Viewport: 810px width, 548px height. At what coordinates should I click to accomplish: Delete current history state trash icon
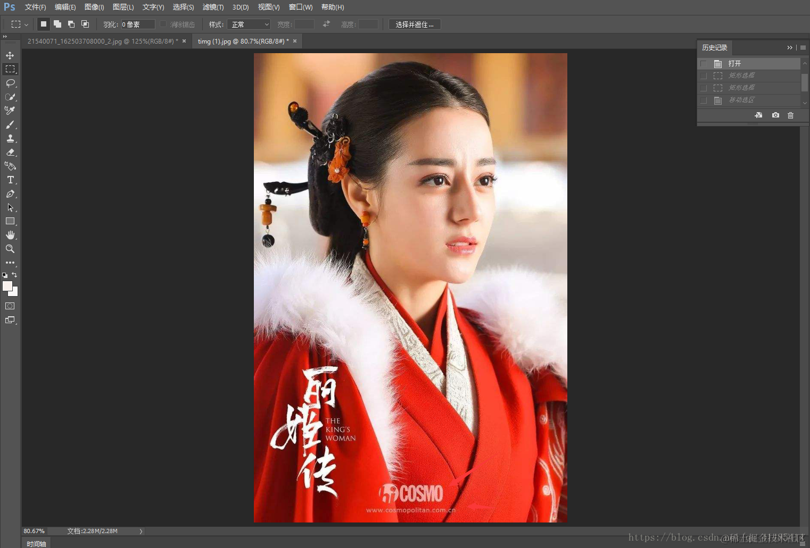[x=791, y=115]
